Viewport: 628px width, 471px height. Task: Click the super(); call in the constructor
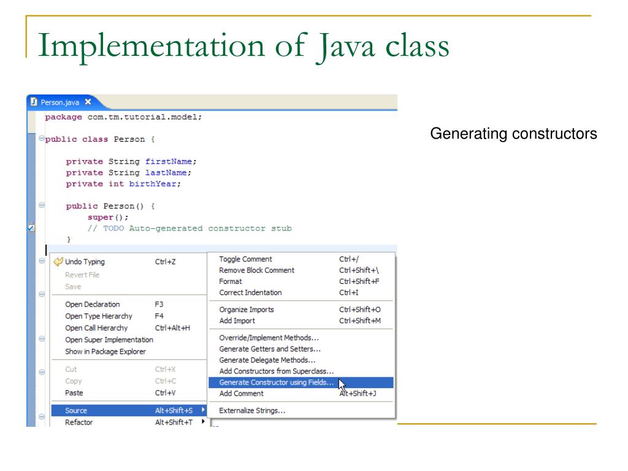108,218
